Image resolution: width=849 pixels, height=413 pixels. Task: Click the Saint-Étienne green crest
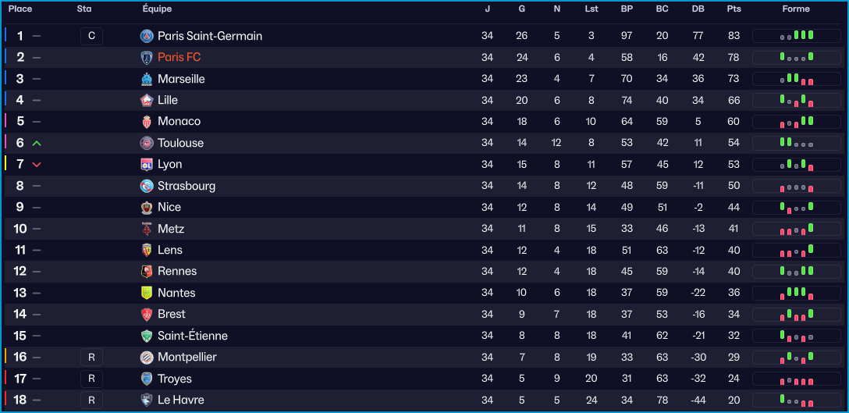147,336
